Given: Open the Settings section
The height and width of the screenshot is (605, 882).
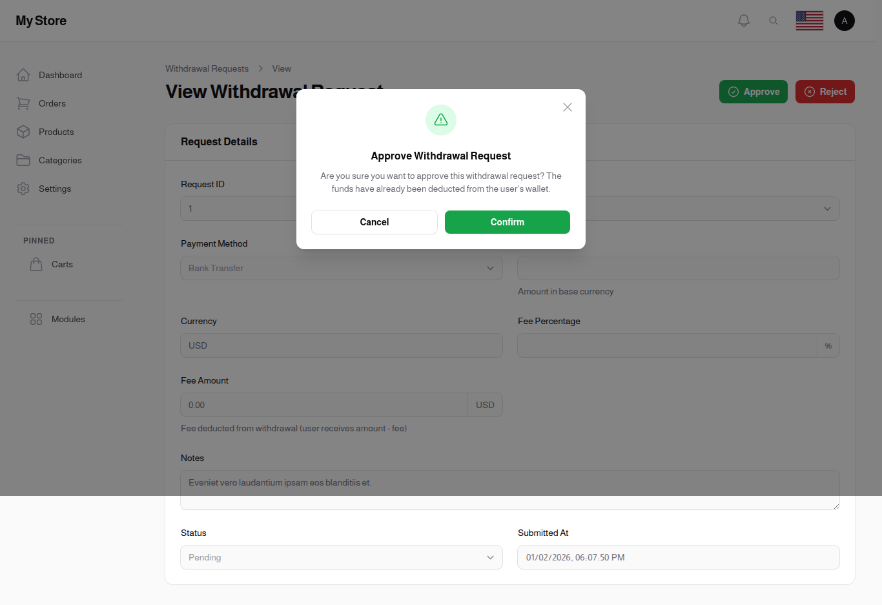Looking at the screenshot, I should coord(54,189).
